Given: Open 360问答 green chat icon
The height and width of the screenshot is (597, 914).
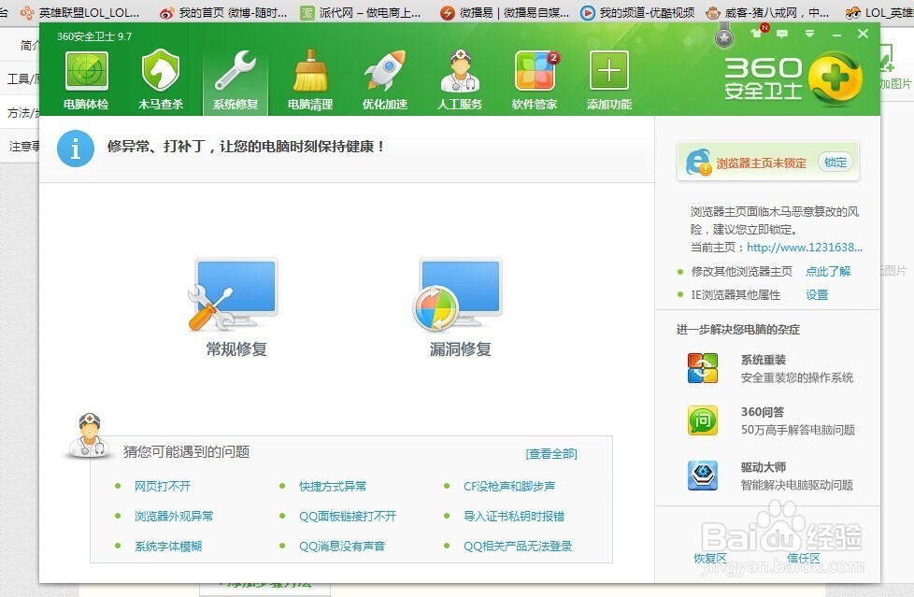Looking at the screenshot, I should (x=703, y=420).
